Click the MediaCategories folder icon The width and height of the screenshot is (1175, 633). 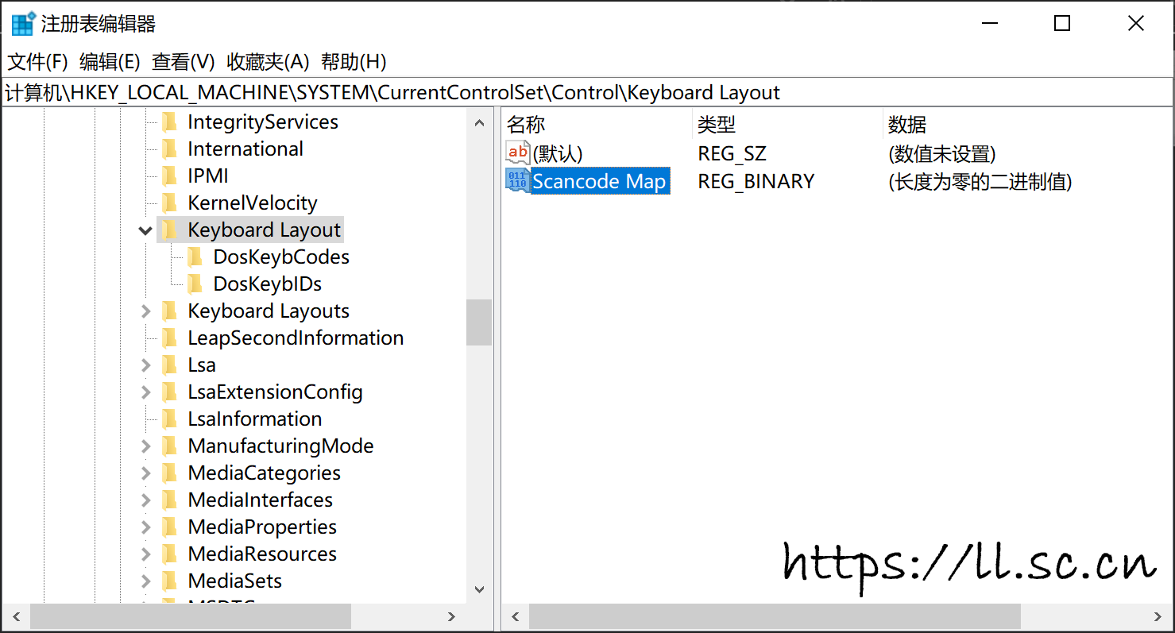click(x=169, y=473)
